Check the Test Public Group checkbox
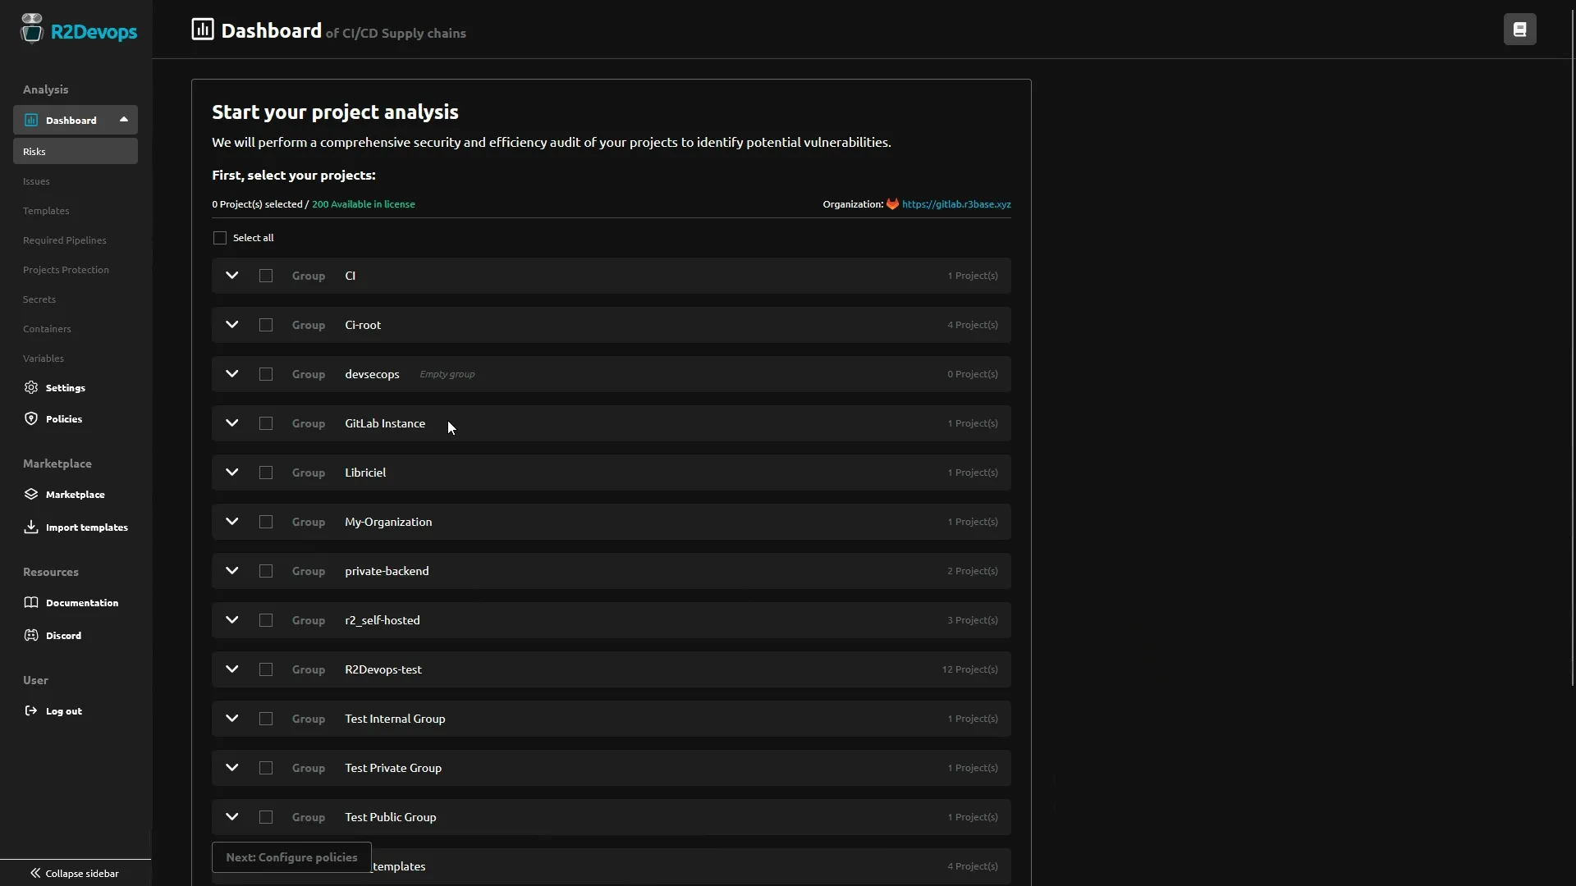Image resolution: width=1576 pixels, height=886 pixels. [266, 817]
